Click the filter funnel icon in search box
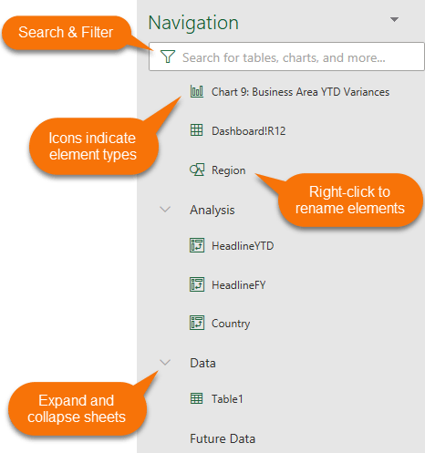425x453 pixels. pyautogui.click(x=168, y=57)
